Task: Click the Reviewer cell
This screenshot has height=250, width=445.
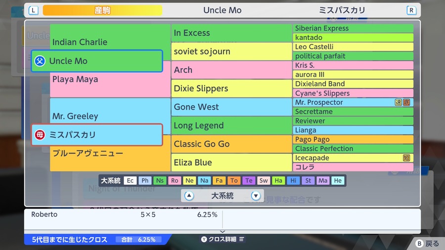Action: click(x=353, y=121)
